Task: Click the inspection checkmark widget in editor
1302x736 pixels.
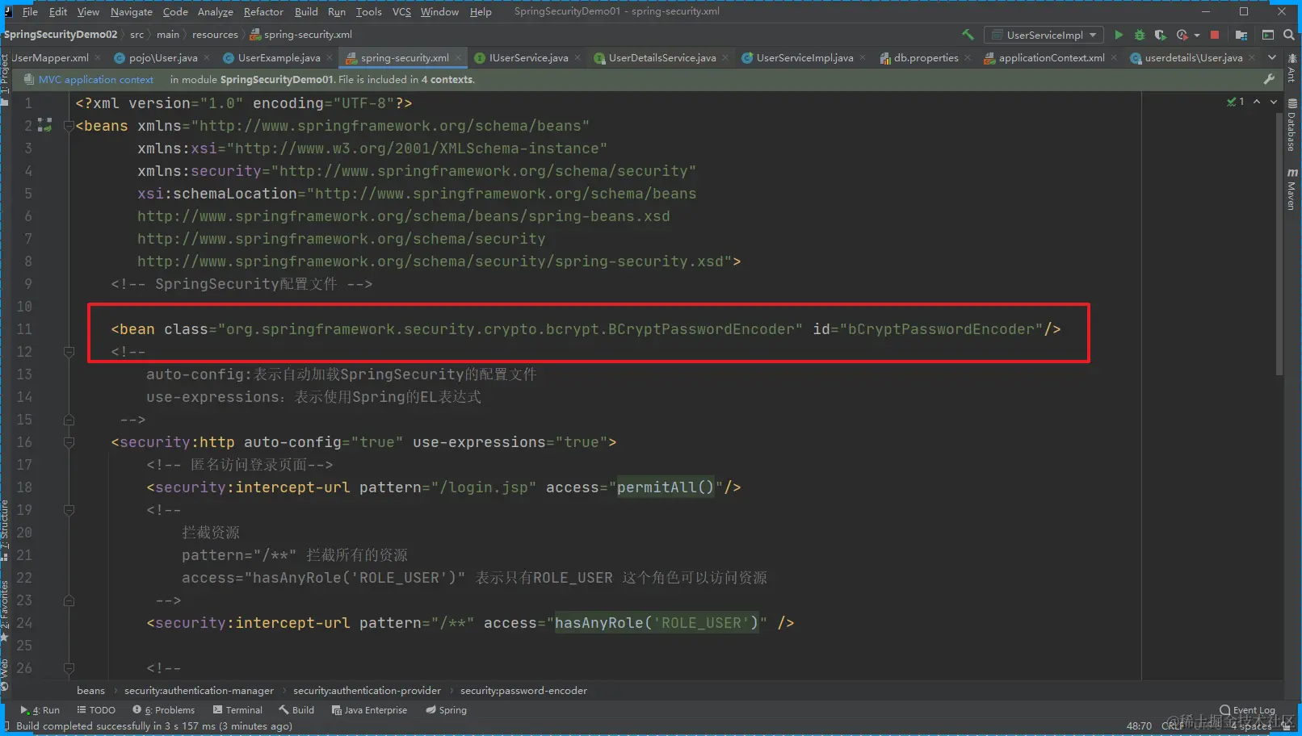Action: [1235, 102]
